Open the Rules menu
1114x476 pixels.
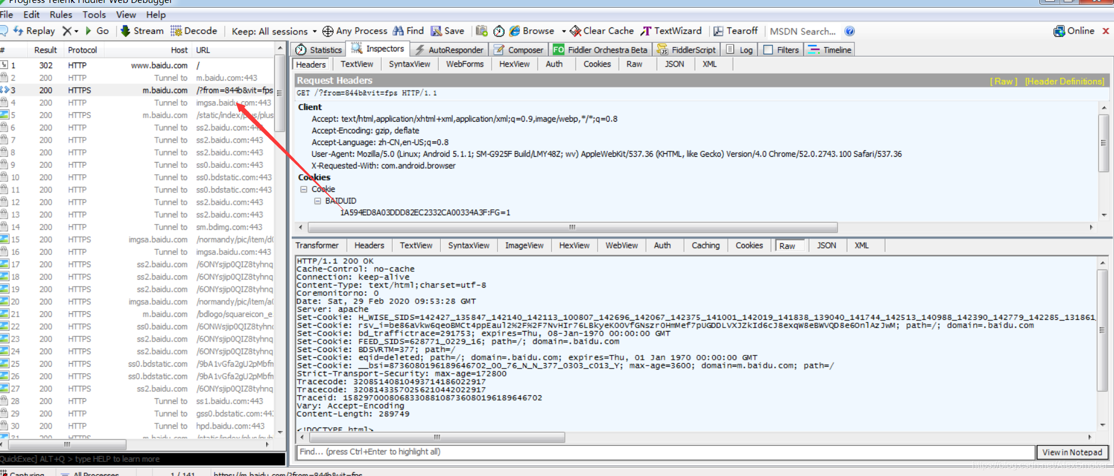point(61,15)
